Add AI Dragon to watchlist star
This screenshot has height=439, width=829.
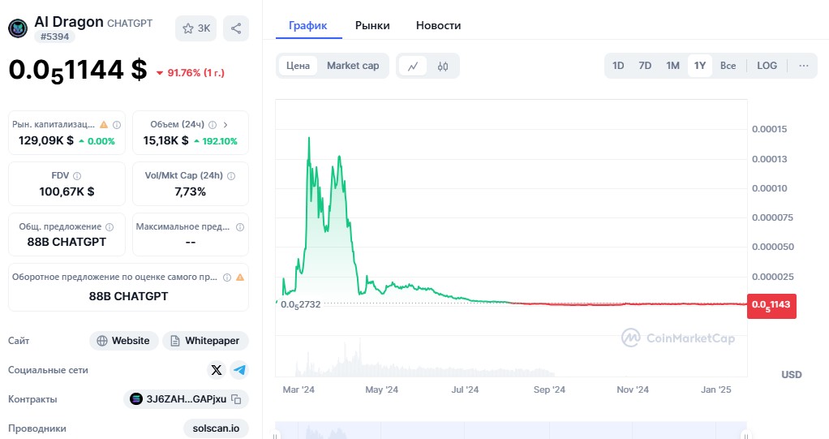pyautogui.click(x=188, y=28)
